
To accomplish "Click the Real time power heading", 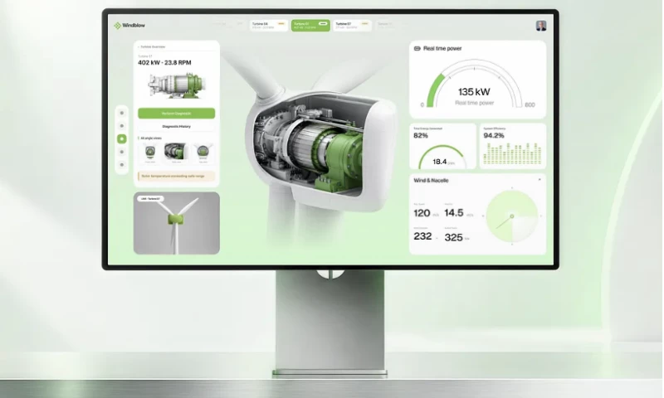I will click(442, 49).
